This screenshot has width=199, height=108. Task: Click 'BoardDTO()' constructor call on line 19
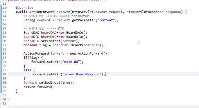(76, 37)
